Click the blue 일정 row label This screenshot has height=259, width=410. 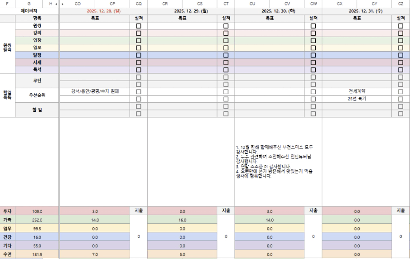pos(37,55)
